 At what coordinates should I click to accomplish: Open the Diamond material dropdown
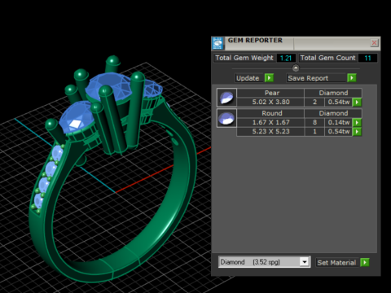tap(305, 262)
